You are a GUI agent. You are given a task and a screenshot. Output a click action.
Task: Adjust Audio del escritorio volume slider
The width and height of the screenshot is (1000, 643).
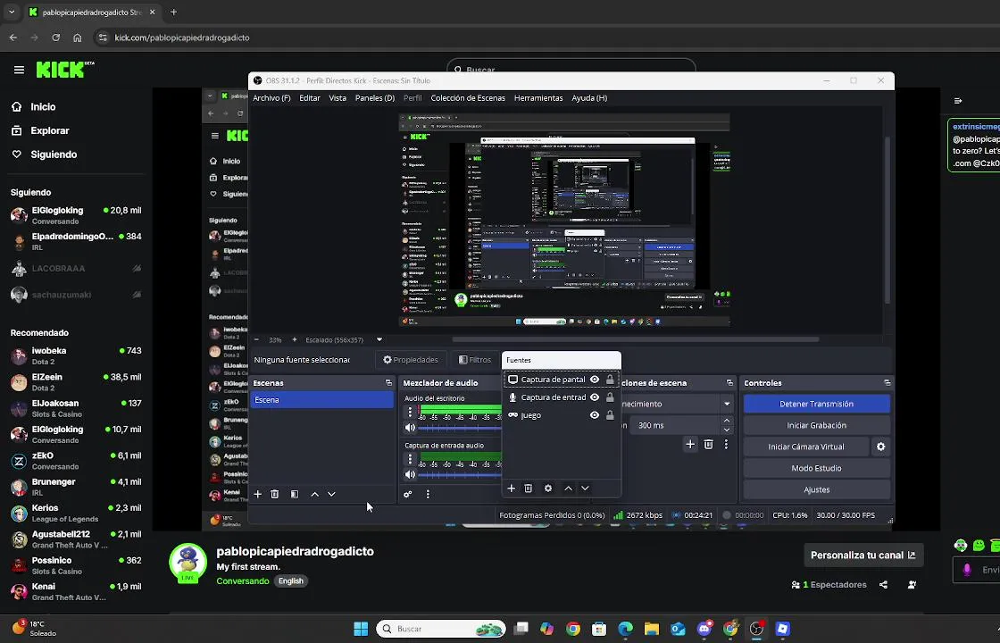tap(460, 428)
